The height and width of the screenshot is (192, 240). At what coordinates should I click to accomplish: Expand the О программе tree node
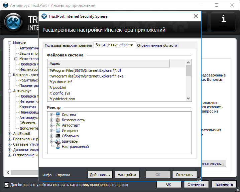[9, 155]
